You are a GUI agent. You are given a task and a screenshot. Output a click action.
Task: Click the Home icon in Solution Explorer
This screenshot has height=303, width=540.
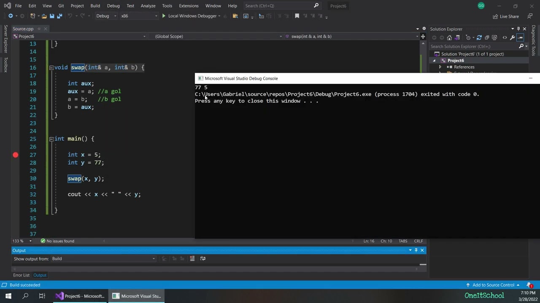[x=449, y=37]
